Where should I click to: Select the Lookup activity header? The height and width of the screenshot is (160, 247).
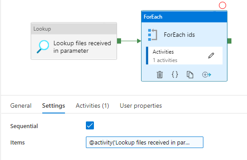(x=74, y=29)
